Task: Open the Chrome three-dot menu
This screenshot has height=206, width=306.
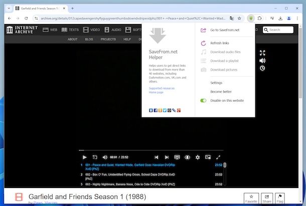Action: [297, 19]
